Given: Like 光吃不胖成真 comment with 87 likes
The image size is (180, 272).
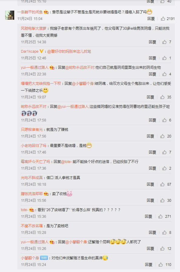Looking at the screenshot, I should pos(162,184).
